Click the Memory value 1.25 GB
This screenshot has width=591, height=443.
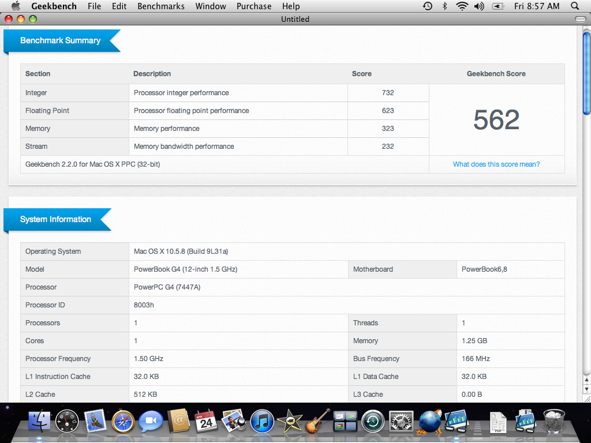point(474,341)
